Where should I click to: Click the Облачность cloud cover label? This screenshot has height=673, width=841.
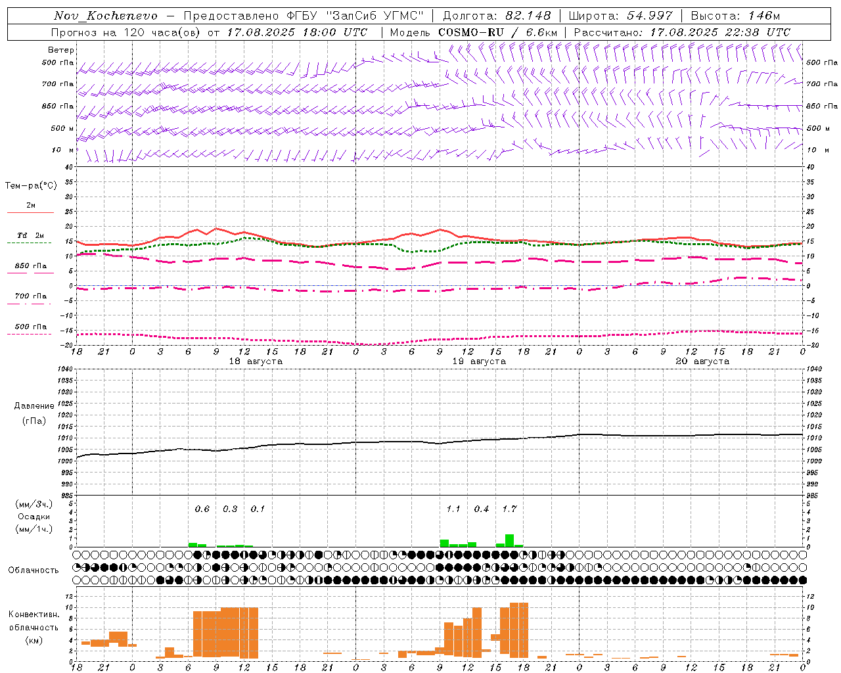point(34,570)
